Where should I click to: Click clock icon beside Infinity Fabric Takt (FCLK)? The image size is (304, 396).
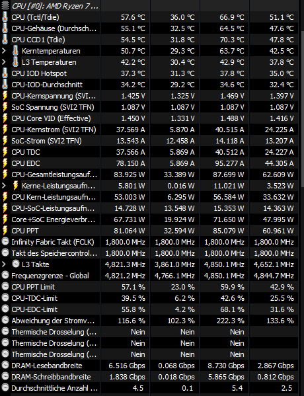click(x=5, y=242)
